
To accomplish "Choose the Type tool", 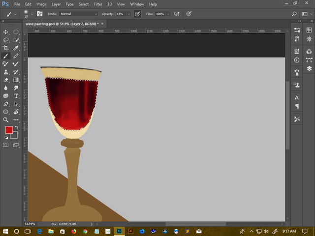I will pyautogui.click(x=16, y=96).
